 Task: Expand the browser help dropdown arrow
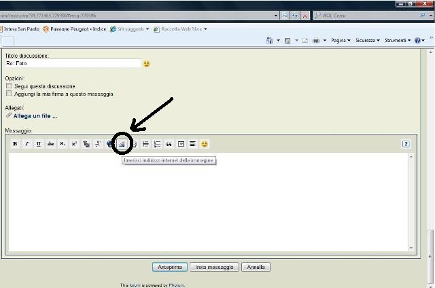(423, 41)
